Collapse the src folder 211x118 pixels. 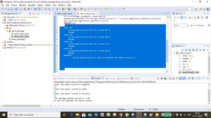(5, 28)
